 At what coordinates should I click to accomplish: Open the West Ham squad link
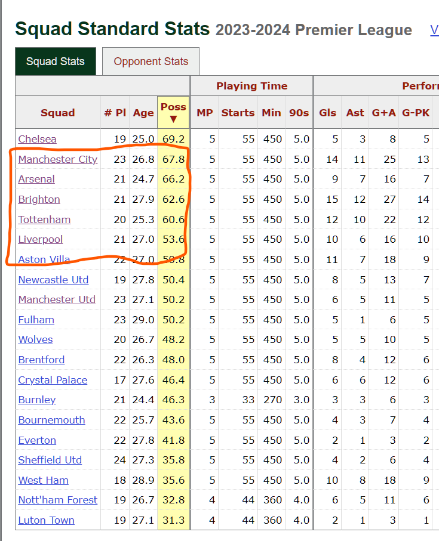tap(43, 480)
